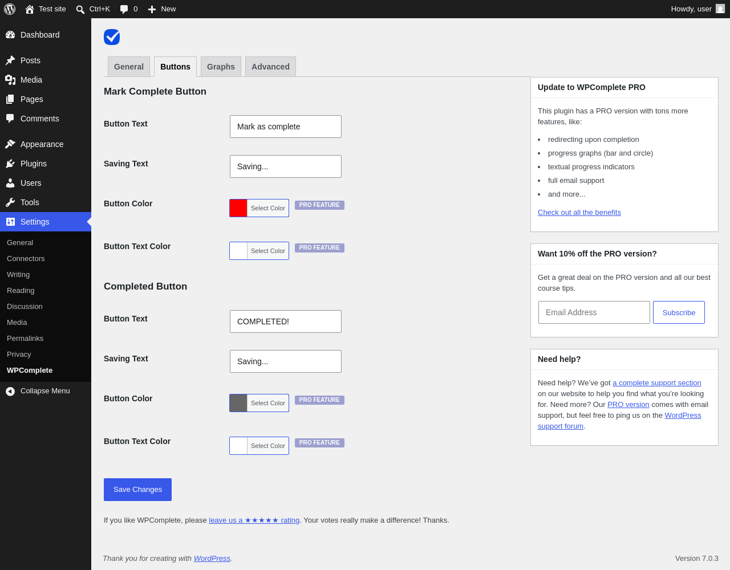Click the white Mark Complete text color swatch

(x=238, y=251)
